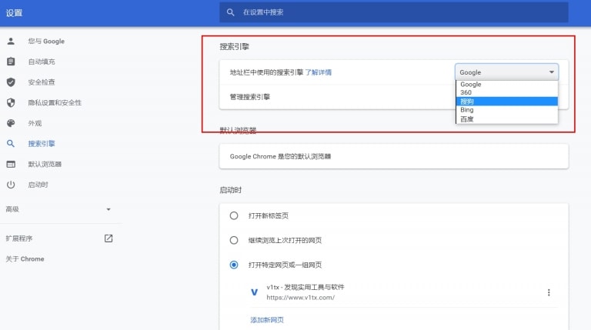
Task: Click 添加新网页 link
Action: point(267,320)
